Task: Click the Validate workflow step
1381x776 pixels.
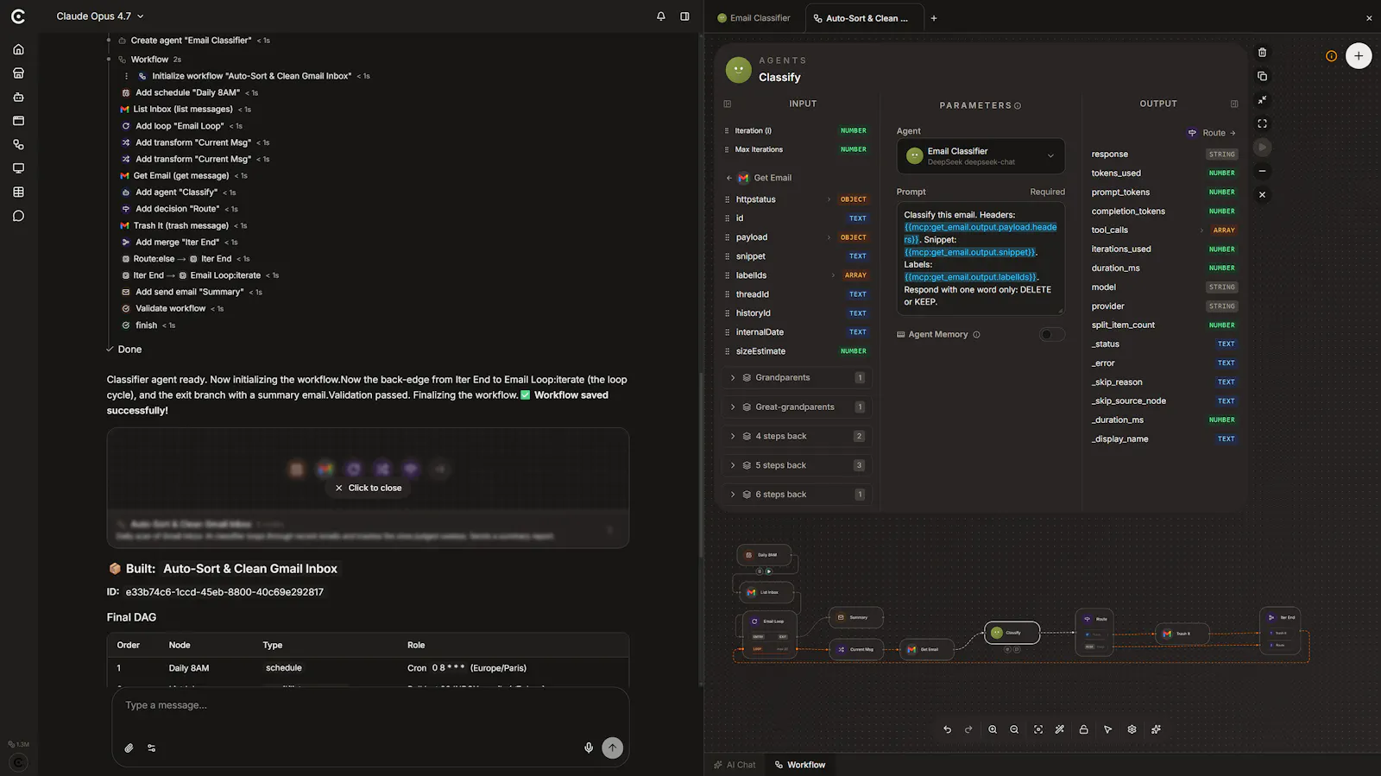Action: [170, 309]
